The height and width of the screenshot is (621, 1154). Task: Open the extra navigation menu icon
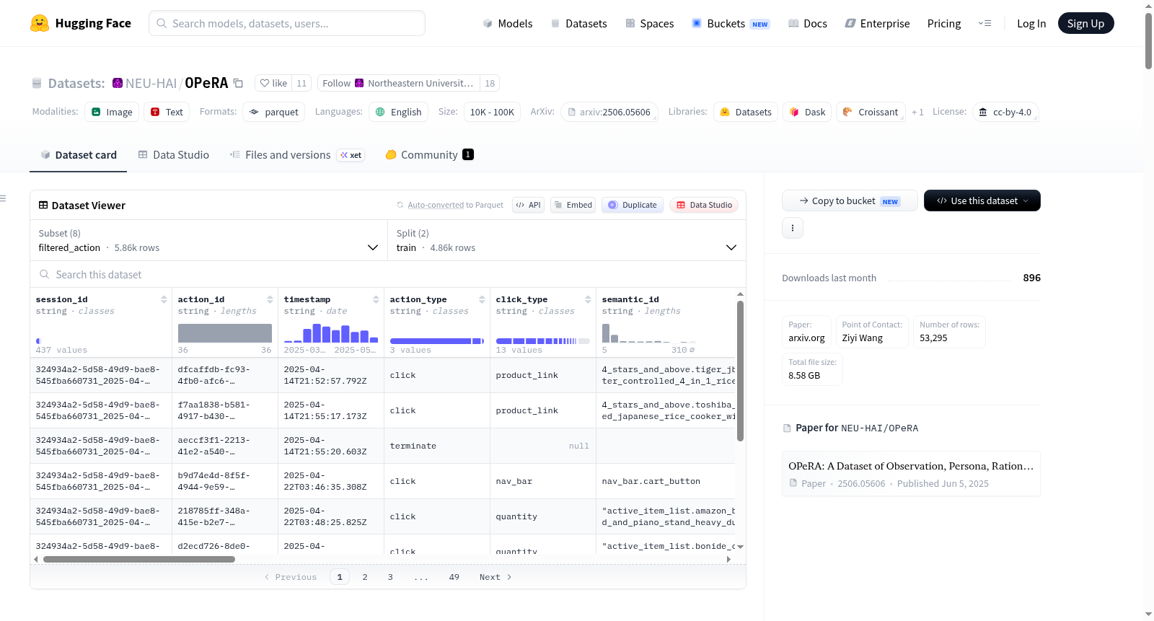pyautogui.click(x=985, y=23)
